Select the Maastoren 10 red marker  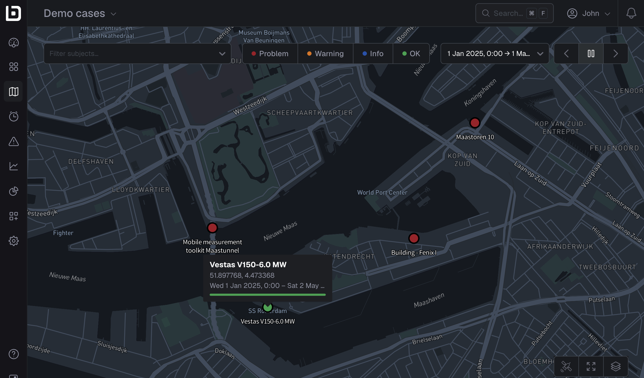click(475, 123)
